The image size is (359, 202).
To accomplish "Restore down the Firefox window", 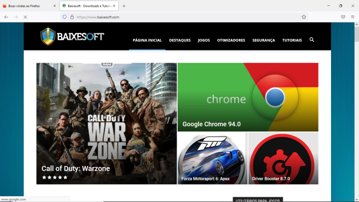I will tap(341, 6).
